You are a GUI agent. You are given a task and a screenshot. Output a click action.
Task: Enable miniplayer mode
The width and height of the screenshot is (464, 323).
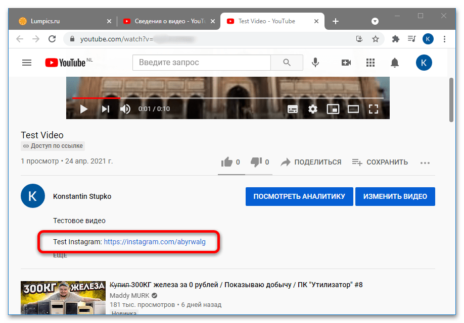pos(333,109)
